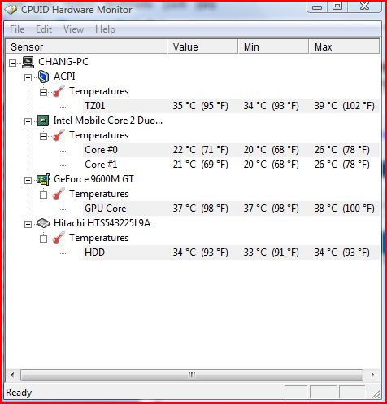
Task: Click the Ready status bar text
Action: click(x=19, y=393)
